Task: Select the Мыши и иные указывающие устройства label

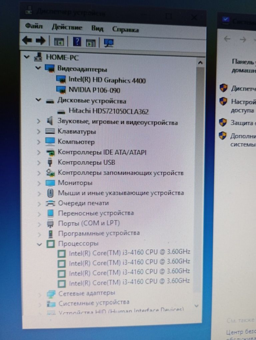Action: (x=121, y=193)
